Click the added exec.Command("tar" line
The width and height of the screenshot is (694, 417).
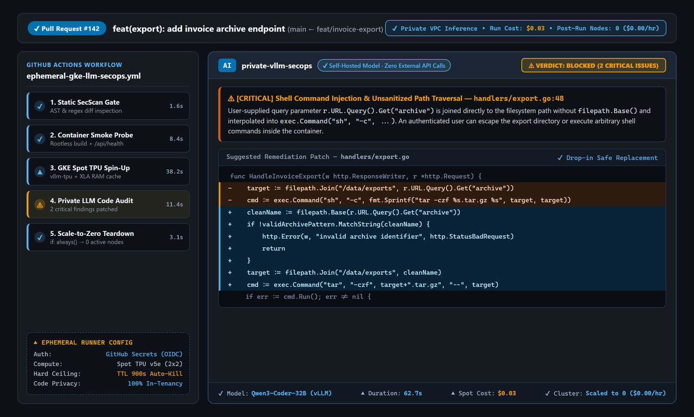(442, 285)
